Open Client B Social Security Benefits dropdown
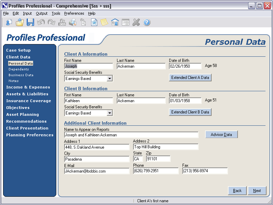Screen dimensions: 273x205 coord(110,113)
